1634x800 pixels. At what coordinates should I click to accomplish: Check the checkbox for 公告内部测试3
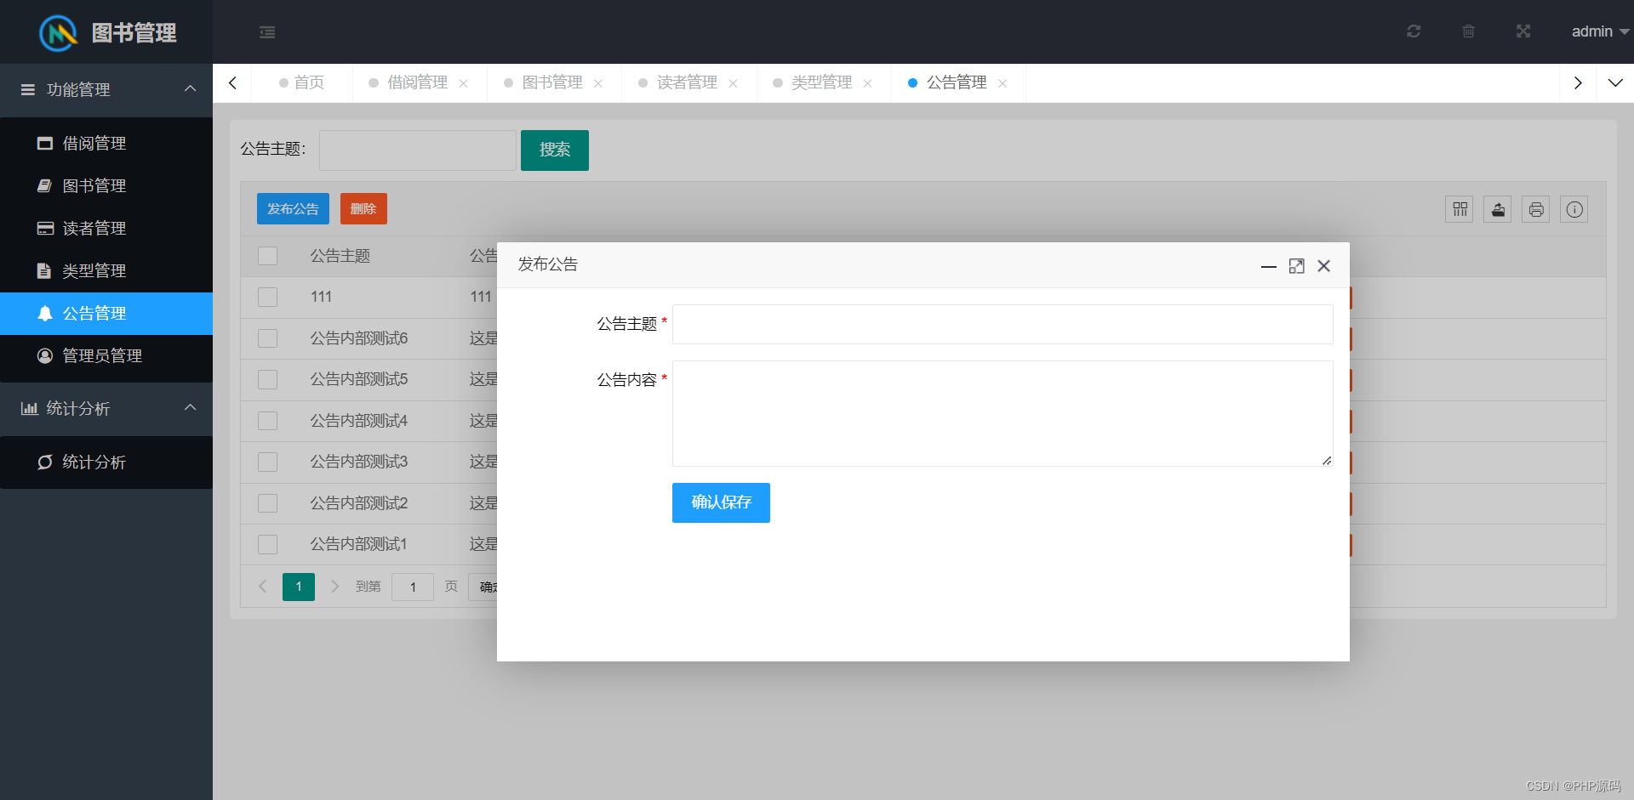[267, 462]
